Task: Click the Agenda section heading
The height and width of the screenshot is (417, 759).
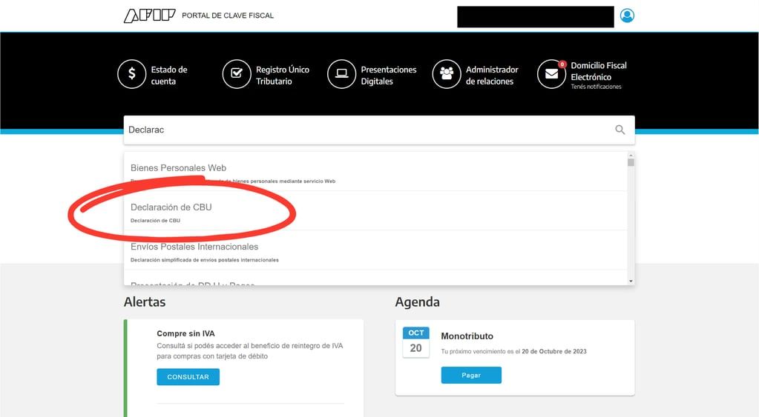Action: click(x=417, y=302)
